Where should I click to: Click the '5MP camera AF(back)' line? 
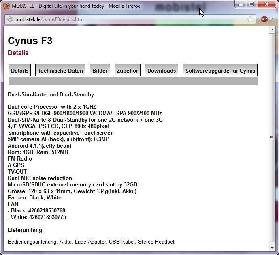58,139
